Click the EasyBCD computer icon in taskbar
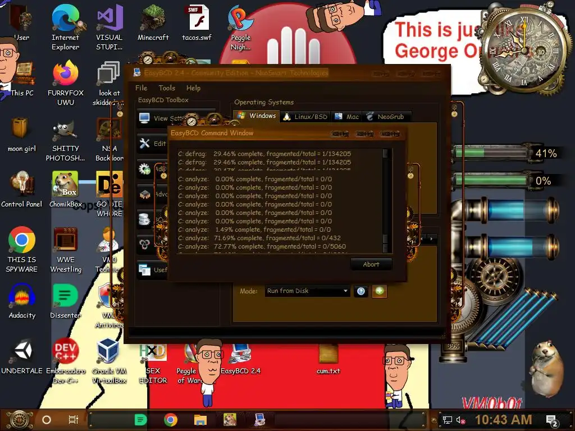 [259, 420]
